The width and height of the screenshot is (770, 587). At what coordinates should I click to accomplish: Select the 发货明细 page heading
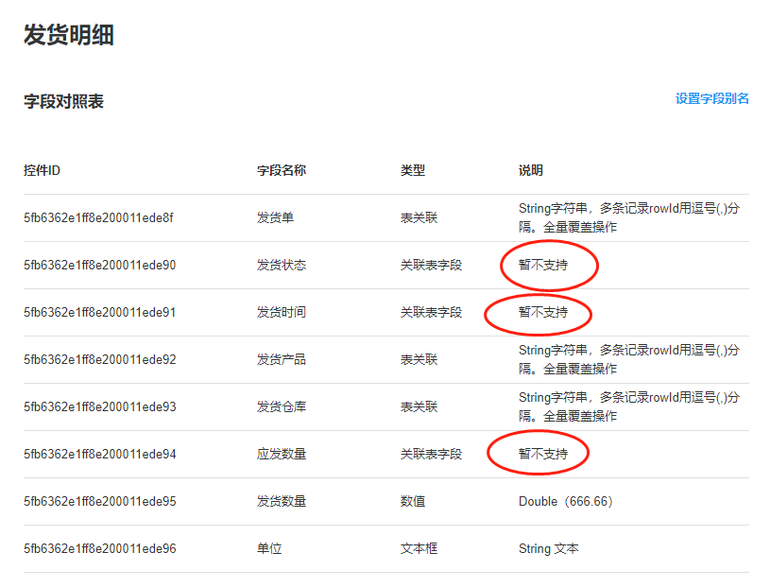(x=69, y=35)
